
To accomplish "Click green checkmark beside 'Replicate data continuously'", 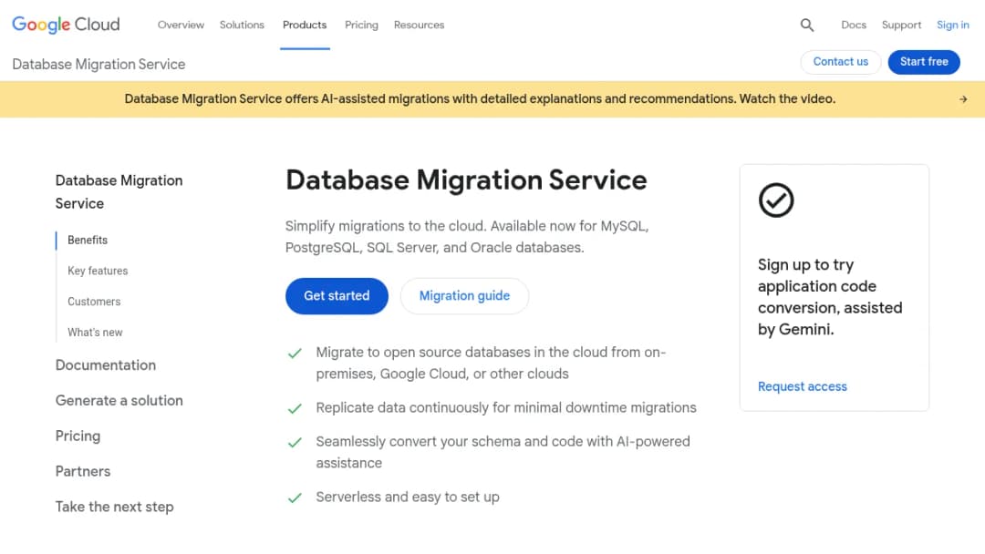I will click(x=295, y=409).
